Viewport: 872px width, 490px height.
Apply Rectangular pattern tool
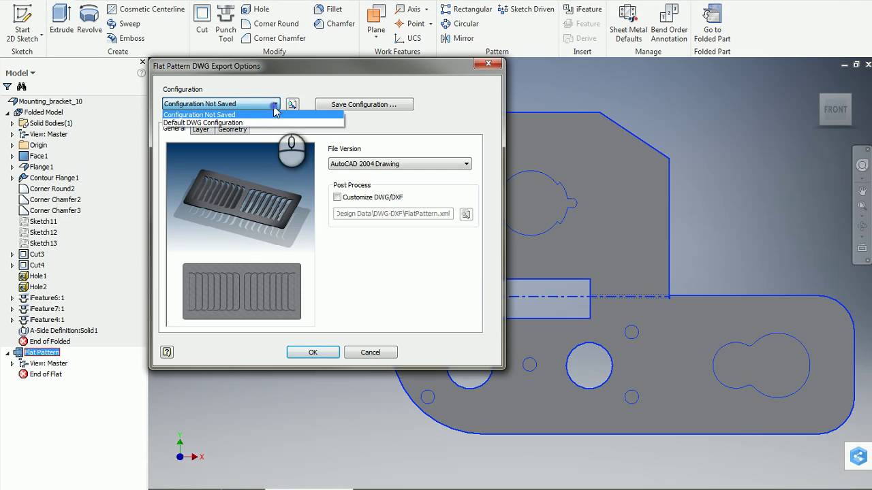pos(466,9)
